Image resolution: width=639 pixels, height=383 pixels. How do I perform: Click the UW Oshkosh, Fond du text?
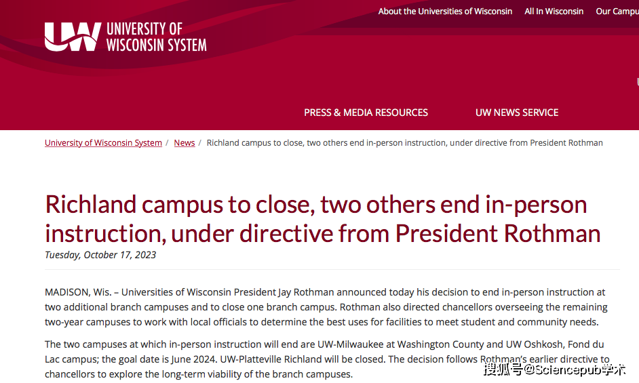click(x=555, y=344)
